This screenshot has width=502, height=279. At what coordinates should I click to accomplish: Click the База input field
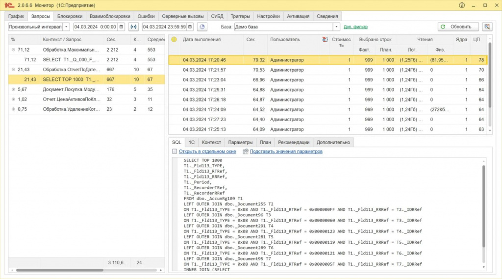point(284,27)
